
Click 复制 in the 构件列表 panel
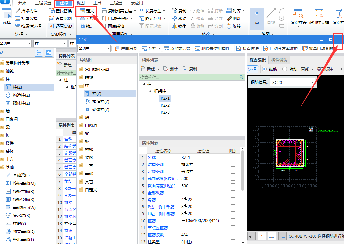[x=190, y=69]
